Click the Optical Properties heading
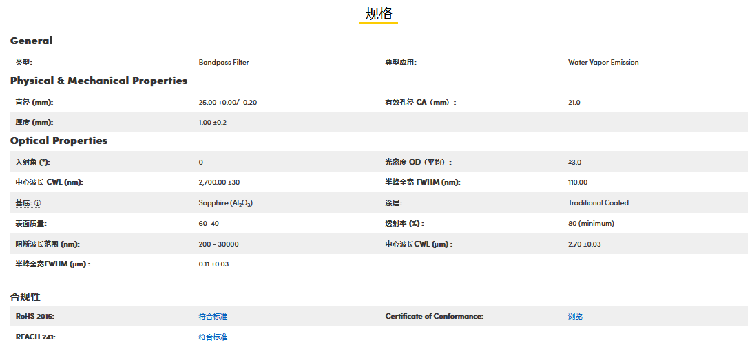 (59, 140)
